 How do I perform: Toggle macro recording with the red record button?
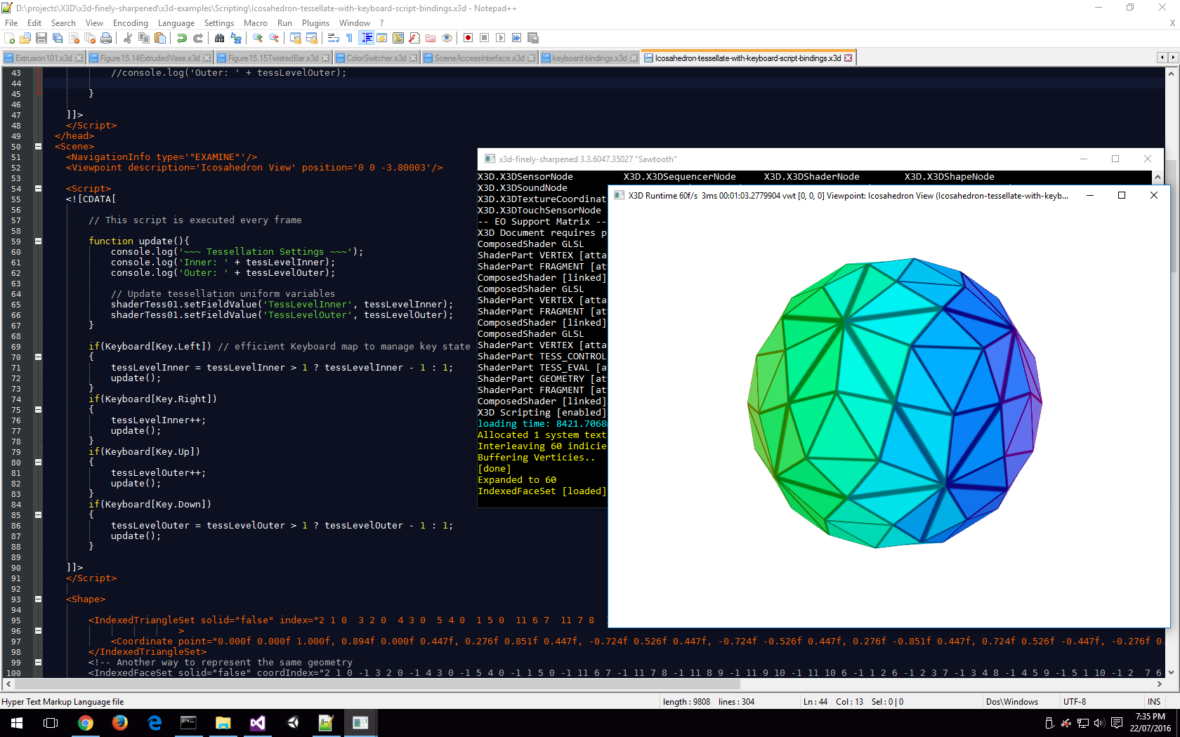468,38
